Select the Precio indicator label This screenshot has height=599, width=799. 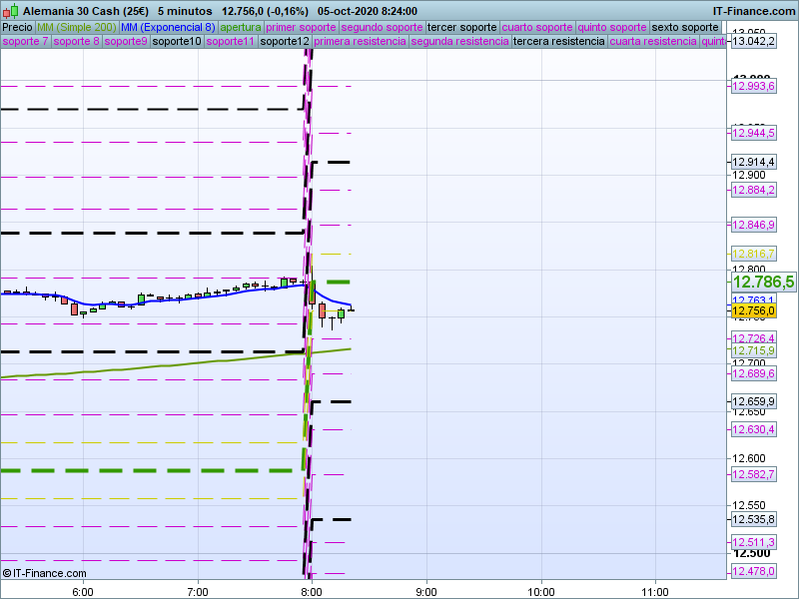coord(17,27)
